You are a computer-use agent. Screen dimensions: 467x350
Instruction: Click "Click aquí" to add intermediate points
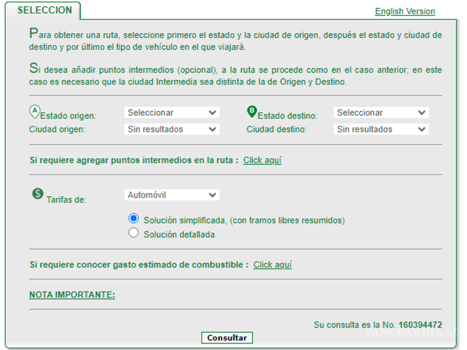[262, 159]
